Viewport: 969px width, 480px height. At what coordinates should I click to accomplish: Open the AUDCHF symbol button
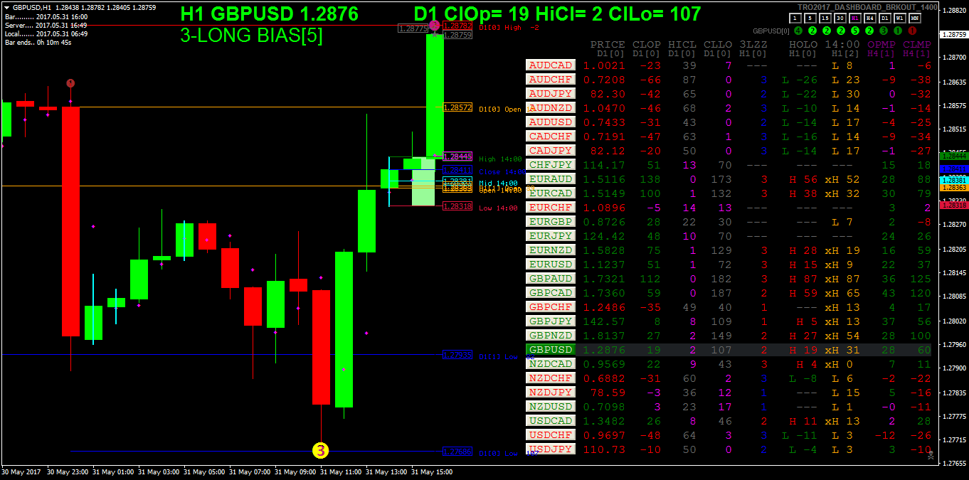(551, 79)
